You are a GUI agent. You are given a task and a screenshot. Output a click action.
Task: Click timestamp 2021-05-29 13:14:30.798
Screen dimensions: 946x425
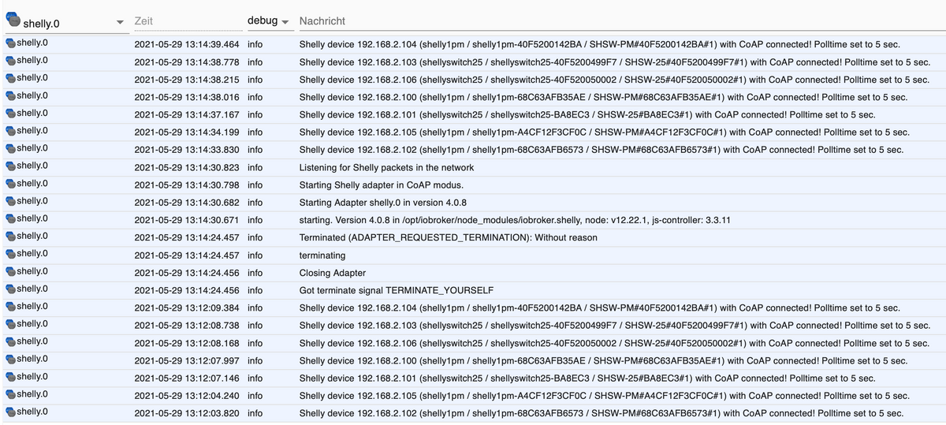(186, 185)
